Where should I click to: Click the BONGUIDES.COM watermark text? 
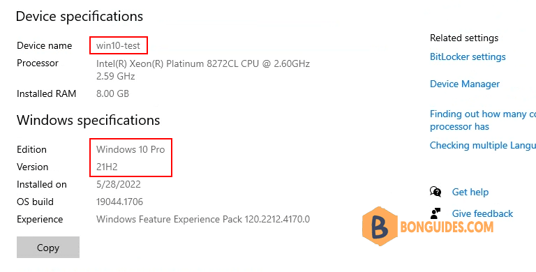tap(447, 227)
